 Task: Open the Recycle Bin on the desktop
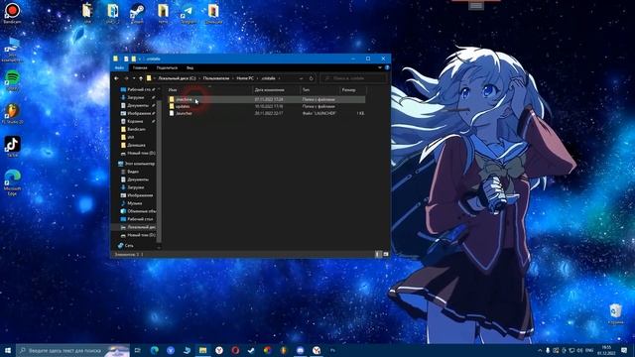tap(615, 314)
